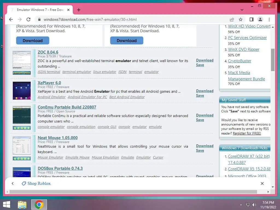Open 'Best Android Emulator' tag link
The height and width of the screenshot is (210, 280).
[x=127, y=97]
